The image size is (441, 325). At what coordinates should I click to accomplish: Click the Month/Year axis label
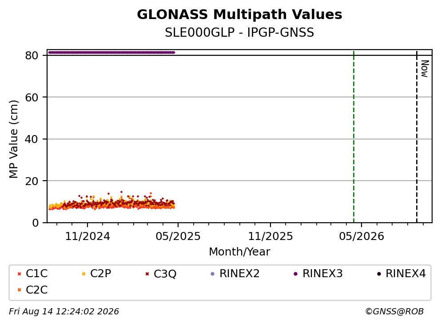pos(239,252)
